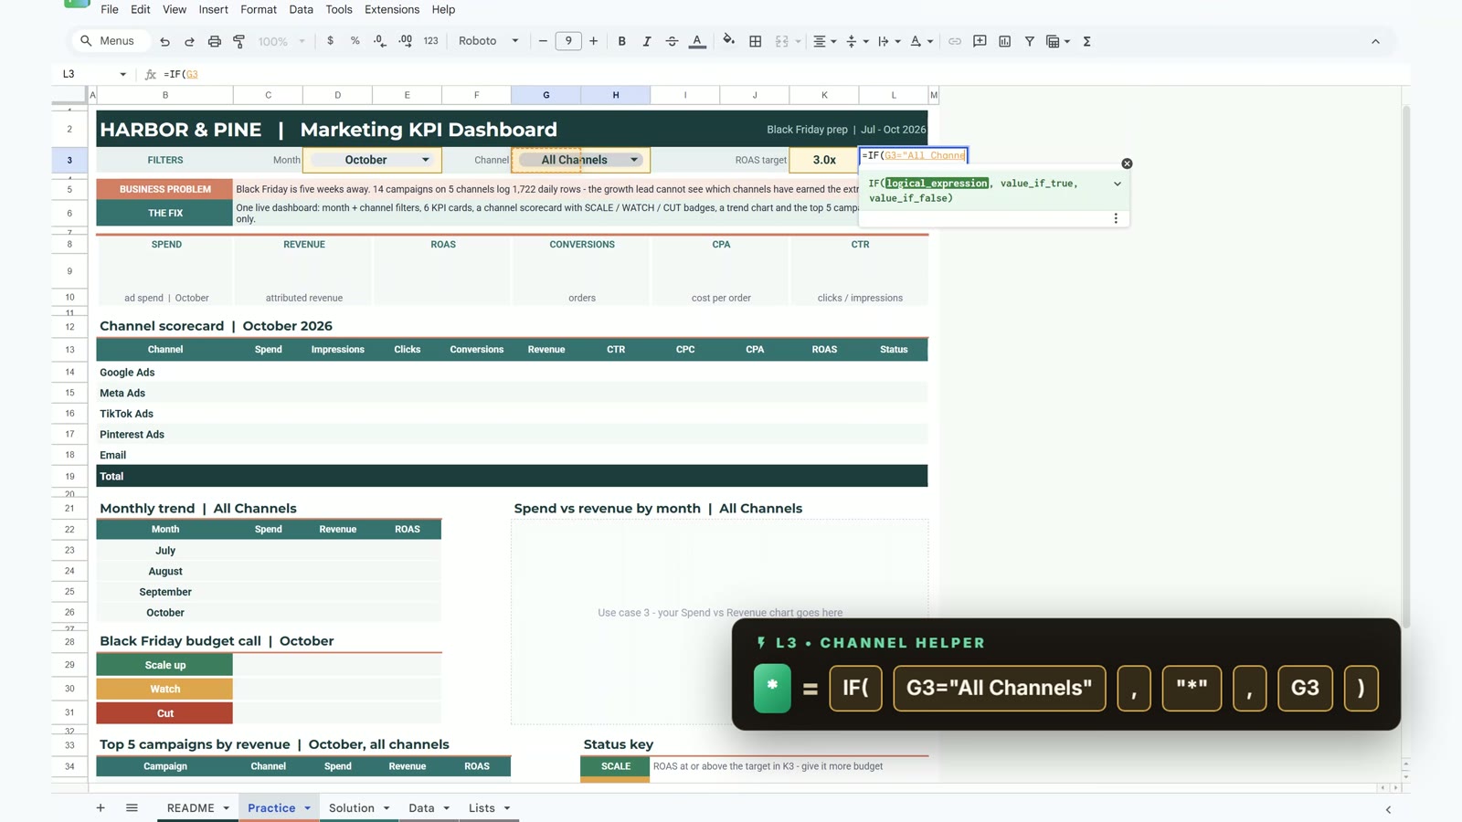Screen dimensions: 1462x822
Task: Increase font size with plus button
Action: tap(593, 41)
